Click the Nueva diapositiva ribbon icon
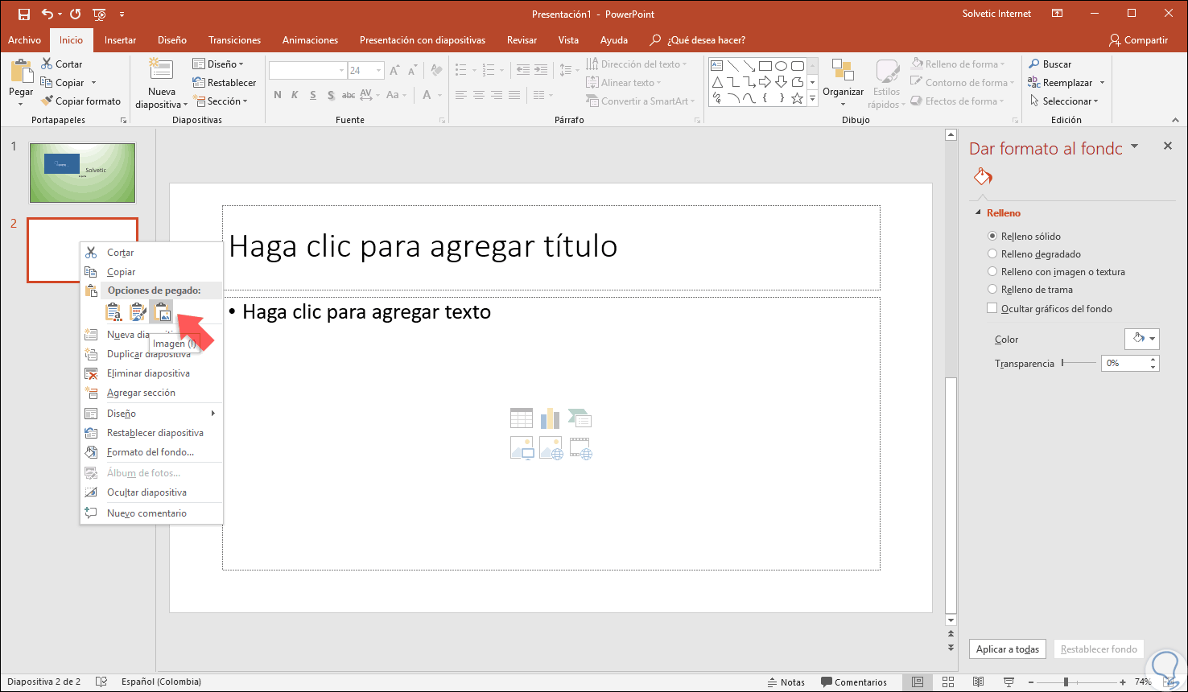The width and height of the screenshot is (1188, 692). (x=161, y=71)
